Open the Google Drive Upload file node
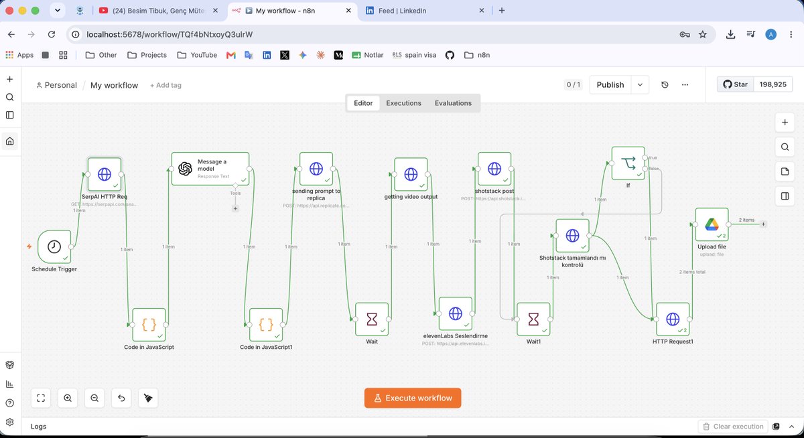This screenshot has width=804, height=438. (x=712, y=224)
